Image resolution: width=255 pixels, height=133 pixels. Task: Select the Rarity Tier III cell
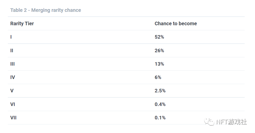(x=13, y=64)
